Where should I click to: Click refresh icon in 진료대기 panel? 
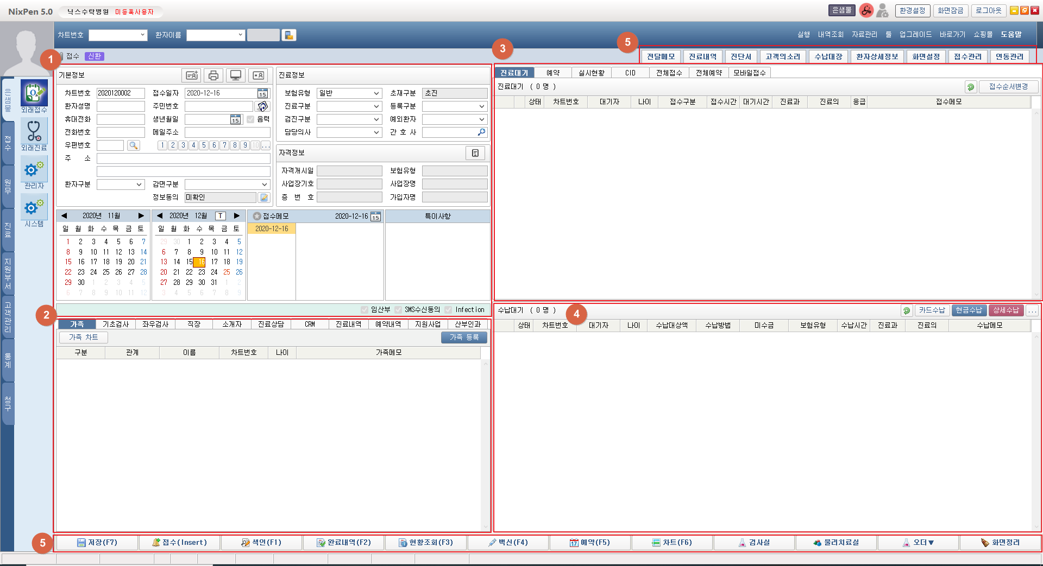coord(971,87)
